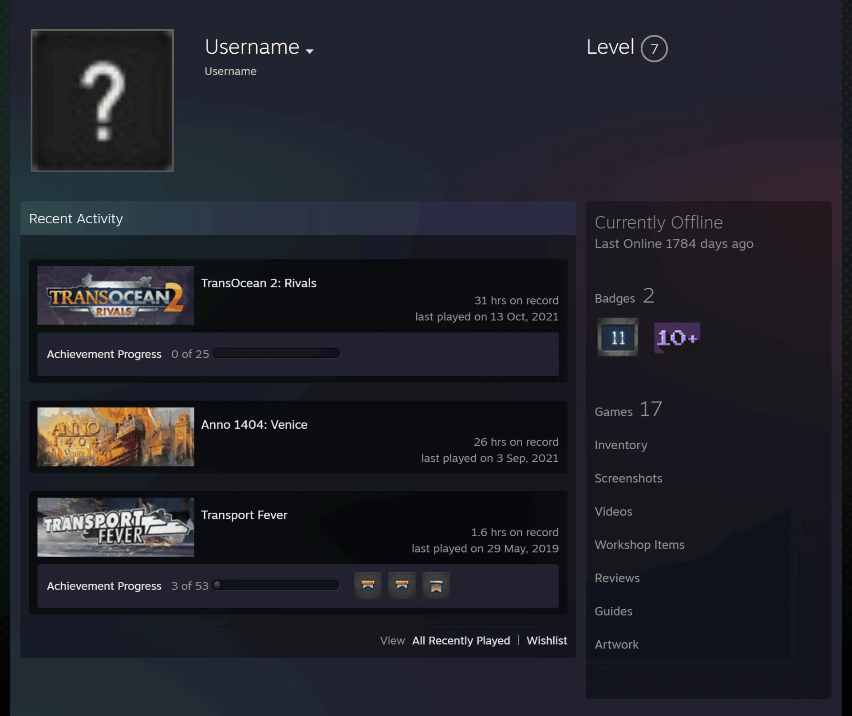Open the Videos page
The image size is (852, 716).
pyautogui.click(x=613, y=511)
